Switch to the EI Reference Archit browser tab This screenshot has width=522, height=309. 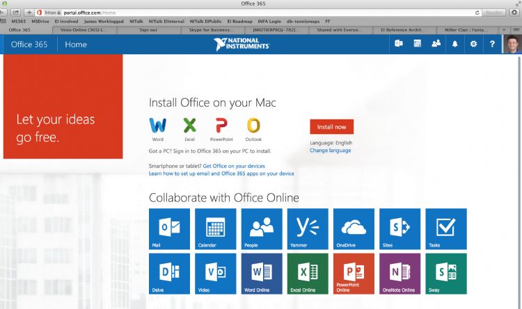[404, 30]
